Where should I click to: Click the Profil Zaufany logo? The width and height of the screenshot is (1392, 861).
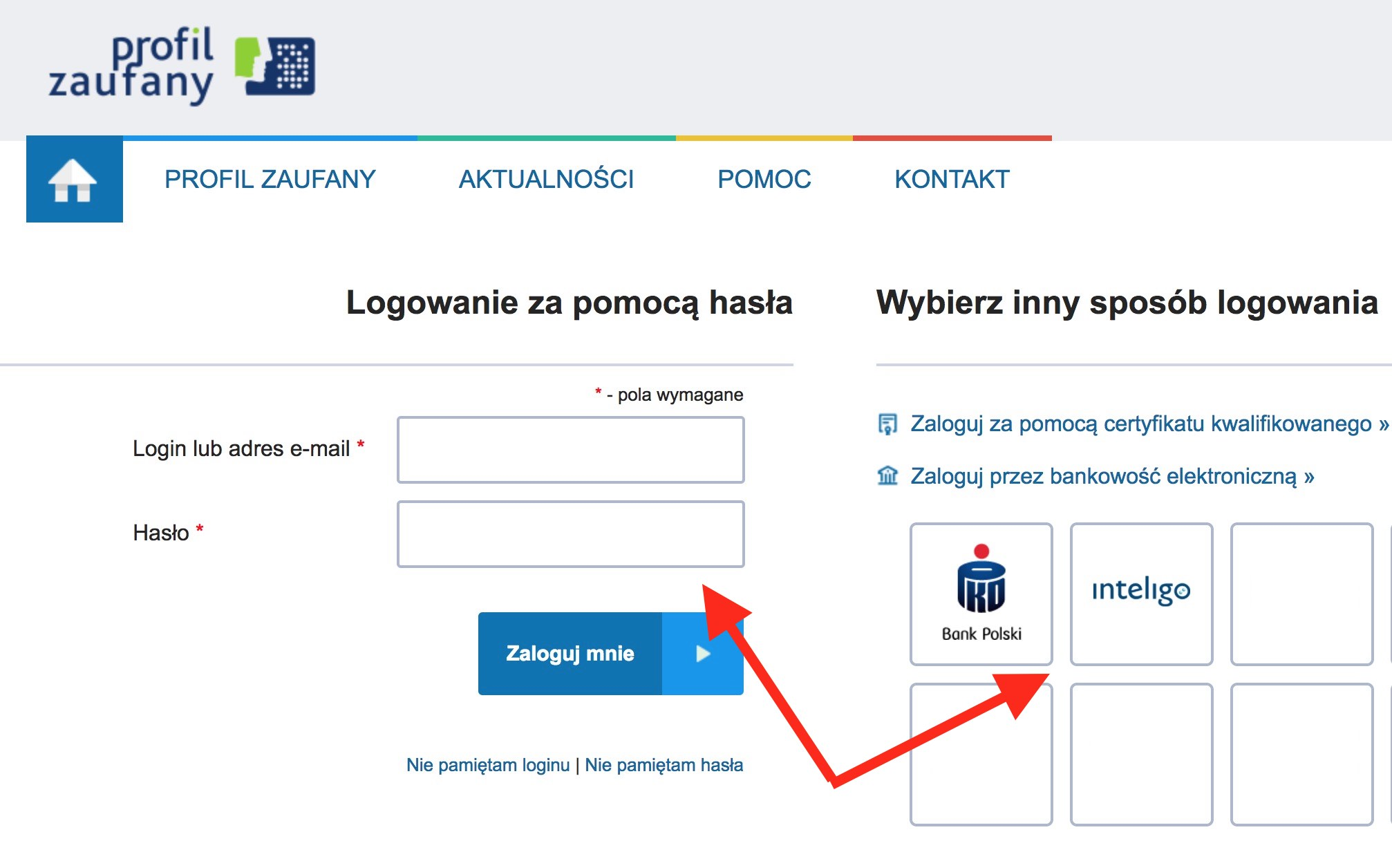click(x=182, y=66)
